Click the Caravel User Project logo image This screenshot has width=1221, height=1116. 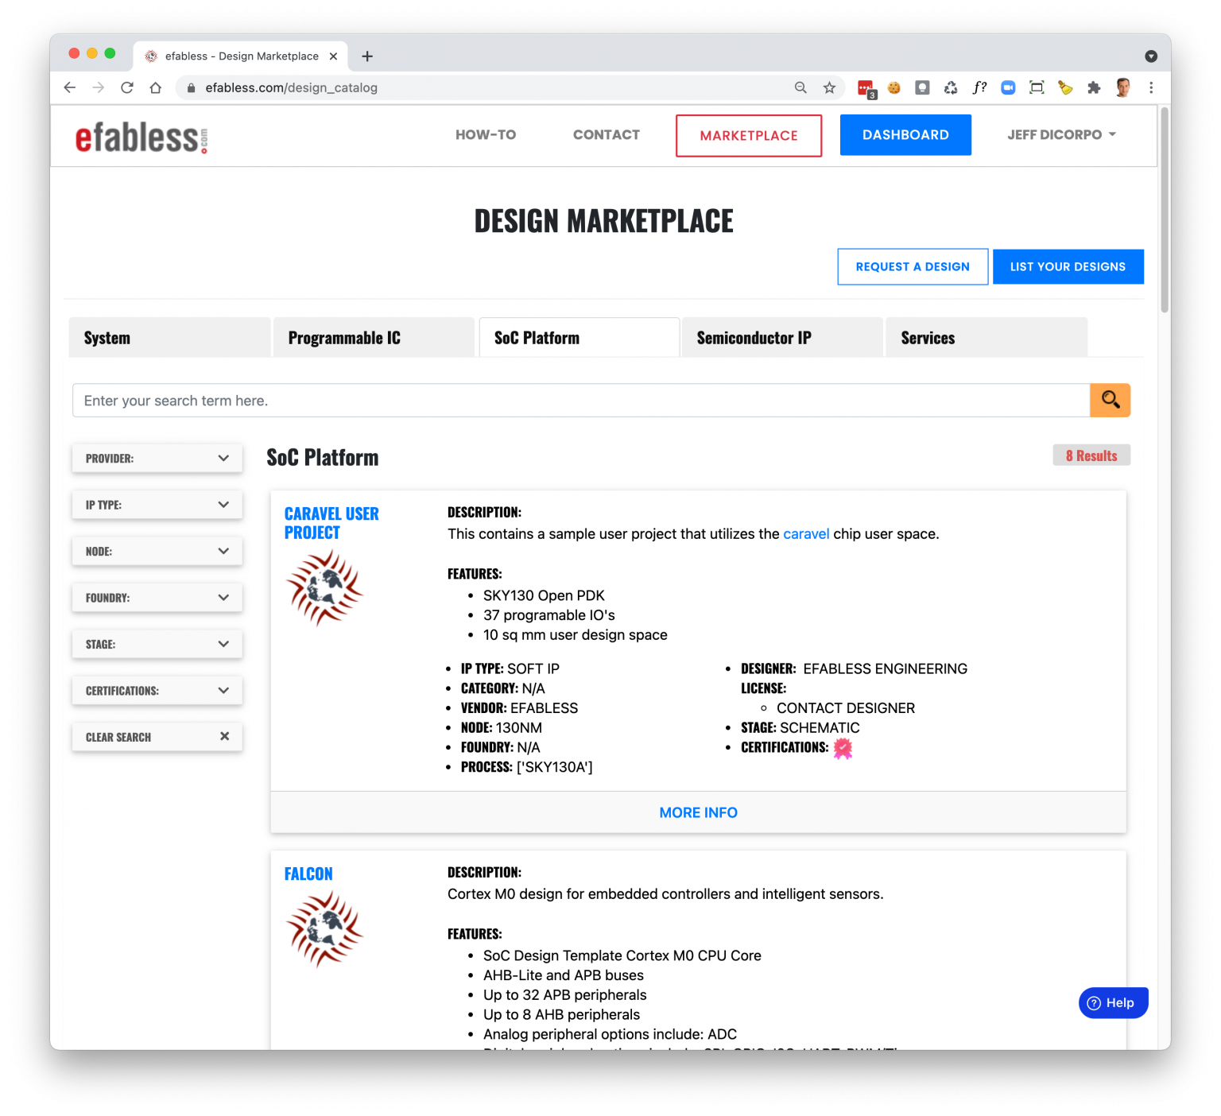[324, 588]
